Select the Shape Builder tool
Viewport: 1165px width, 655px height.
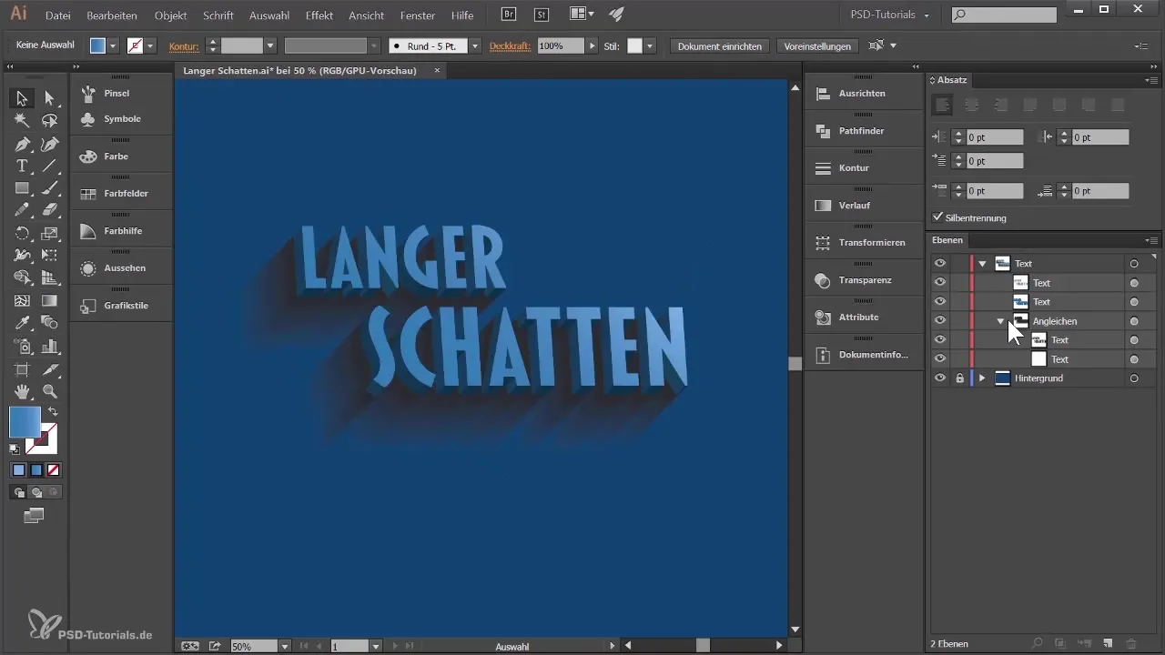pyautogui.click(x=22, y=277)
